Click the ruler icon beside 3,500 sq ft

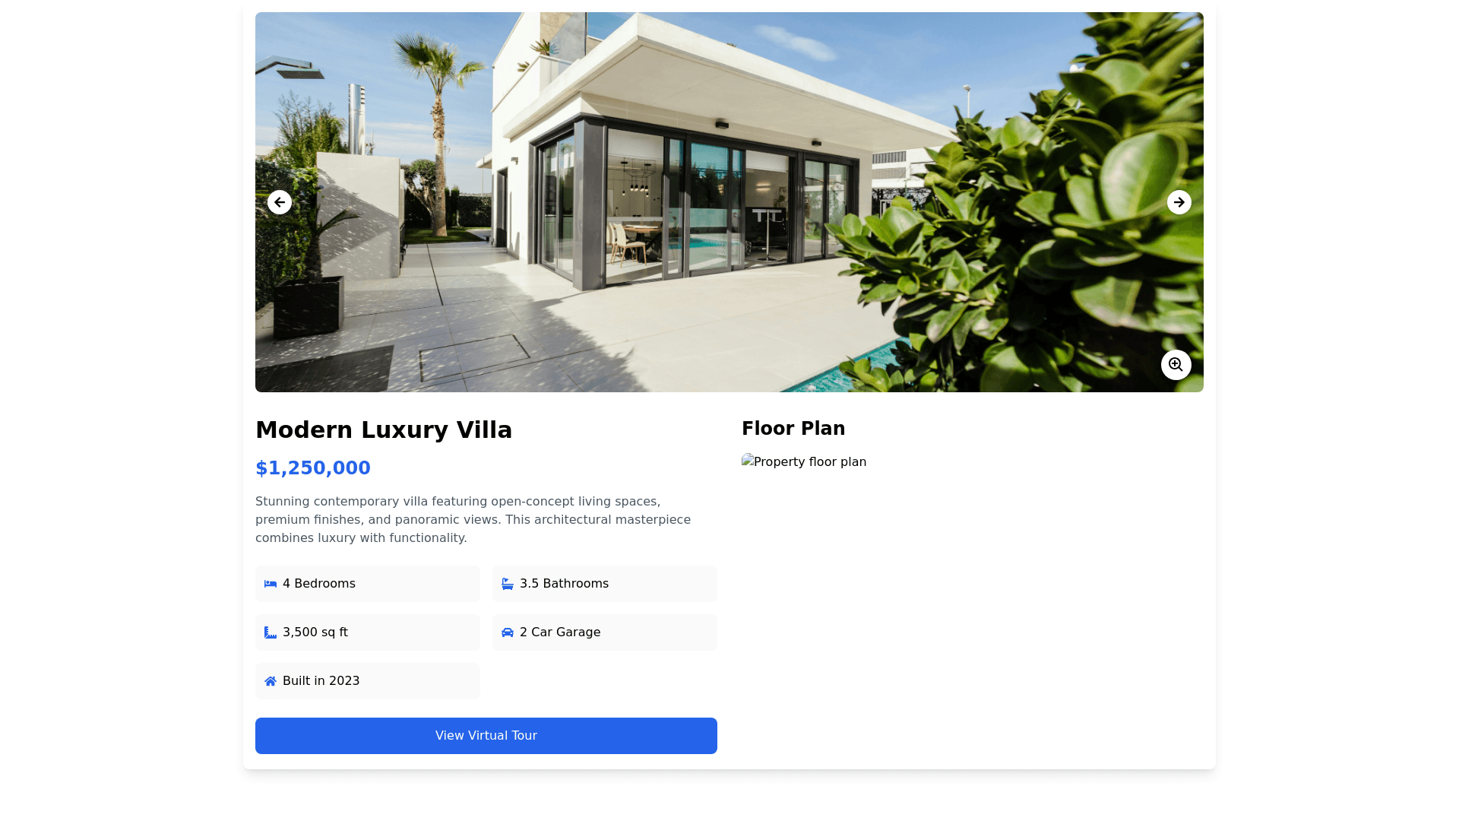coord(271,632)
